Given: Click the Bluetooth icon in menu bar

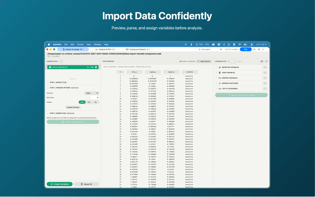Looking at the screenshot, I should [x=224, y=45].
